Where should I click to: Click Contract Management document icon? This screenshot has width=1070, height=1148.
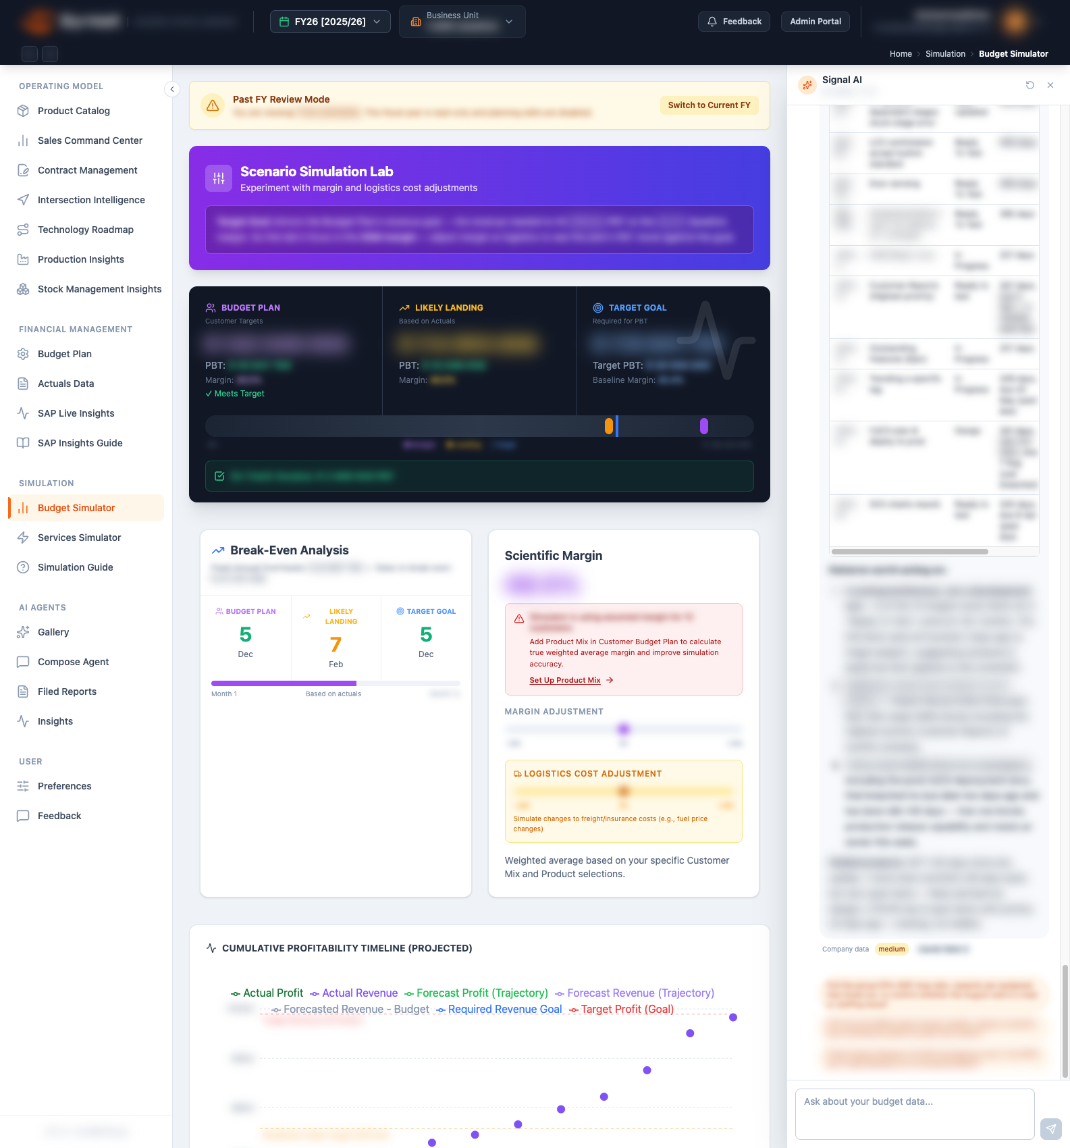(23, 170)
